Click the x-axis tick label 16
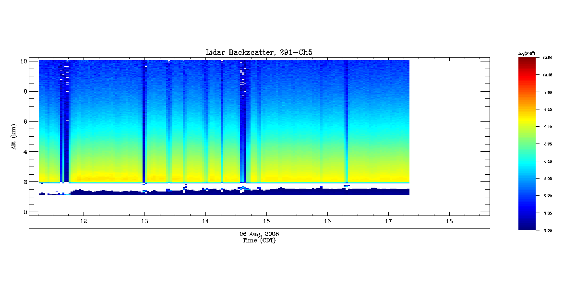The width and height of the screenshot is (576, 288). [327, 221]
